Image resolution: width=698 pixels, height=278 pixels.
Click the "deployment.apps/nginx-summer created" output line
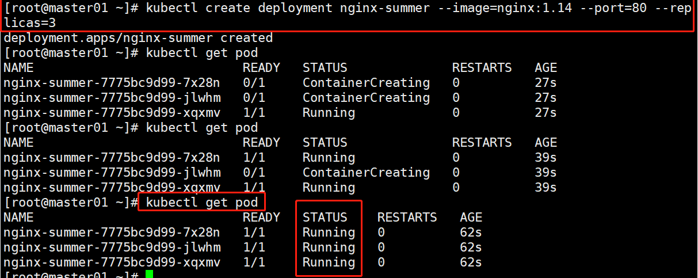138,38
